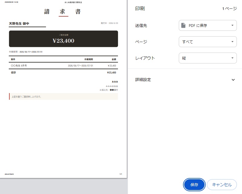Click the 金額 column header

tap(114, 59)
